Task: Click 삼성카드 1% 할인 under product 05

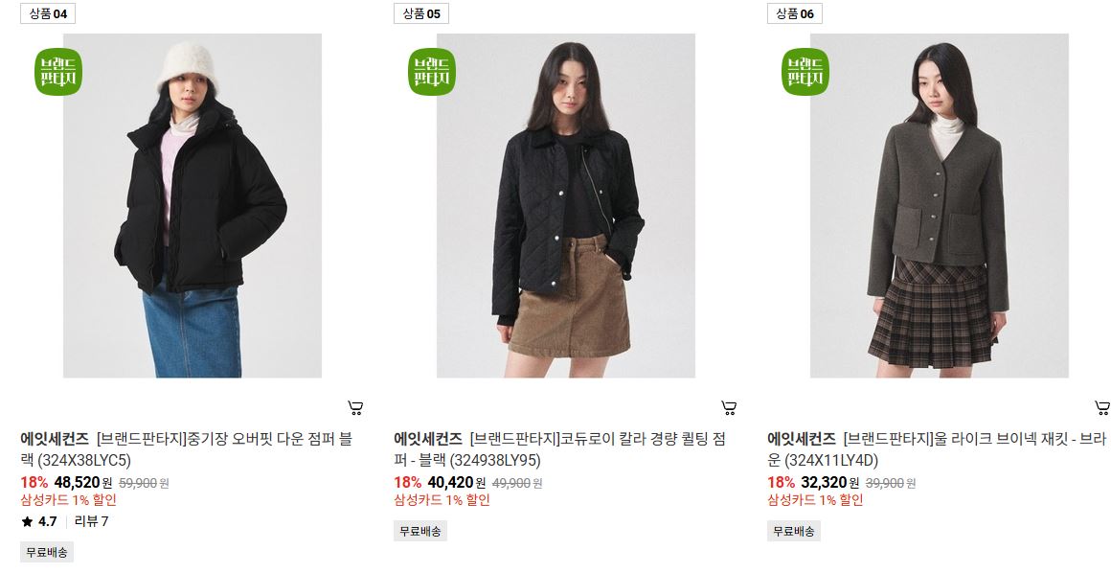Action: [x=442, y=500]
